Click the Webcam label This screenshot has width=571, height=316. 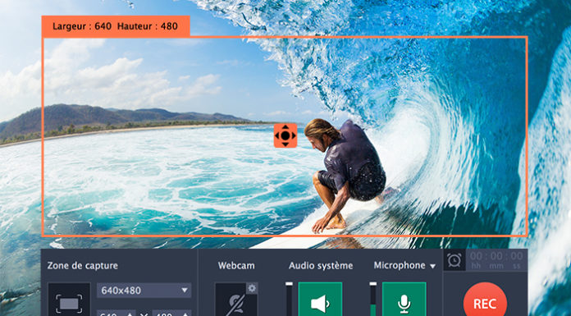point(236,266)
